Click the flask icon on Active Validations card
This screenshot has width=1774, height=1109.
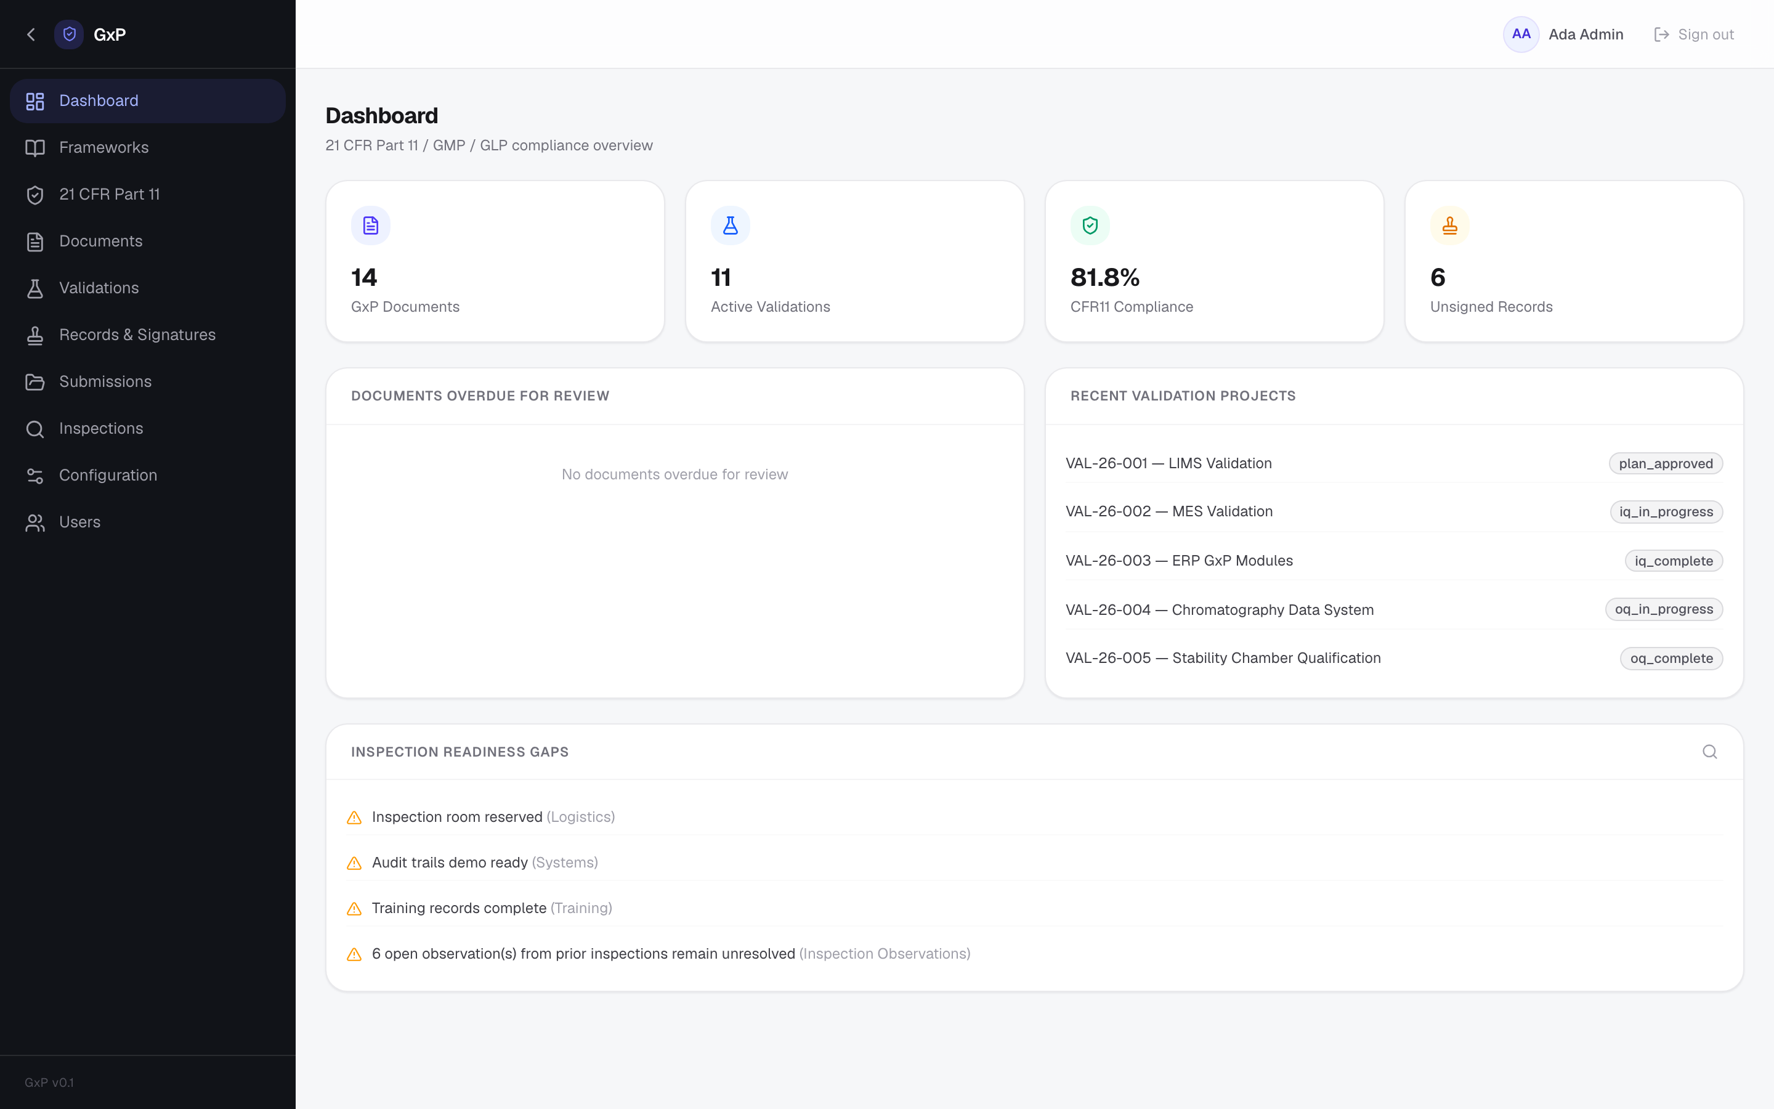point(731,225)
